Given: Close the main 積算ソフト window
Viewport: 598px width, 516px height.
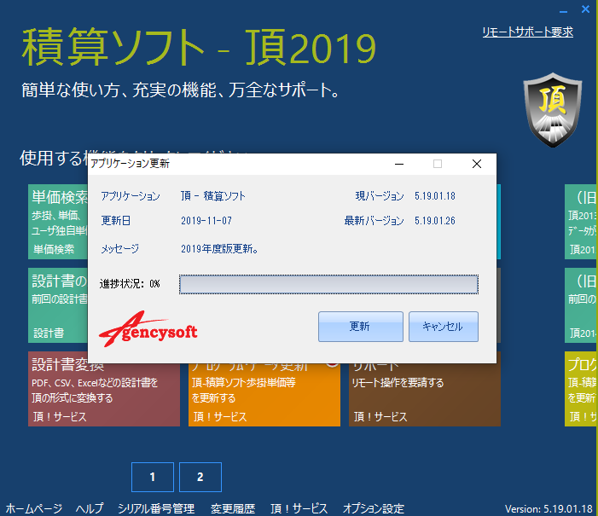Looking at the screenshot, I should [585, 9].
